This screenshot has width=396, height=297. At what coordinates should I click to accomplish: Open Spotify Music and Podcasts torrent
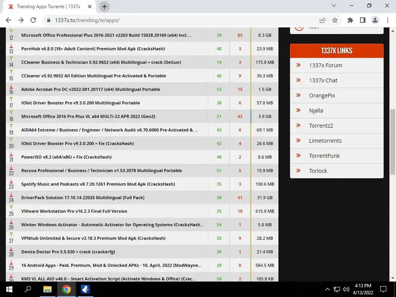click(98, 184)
